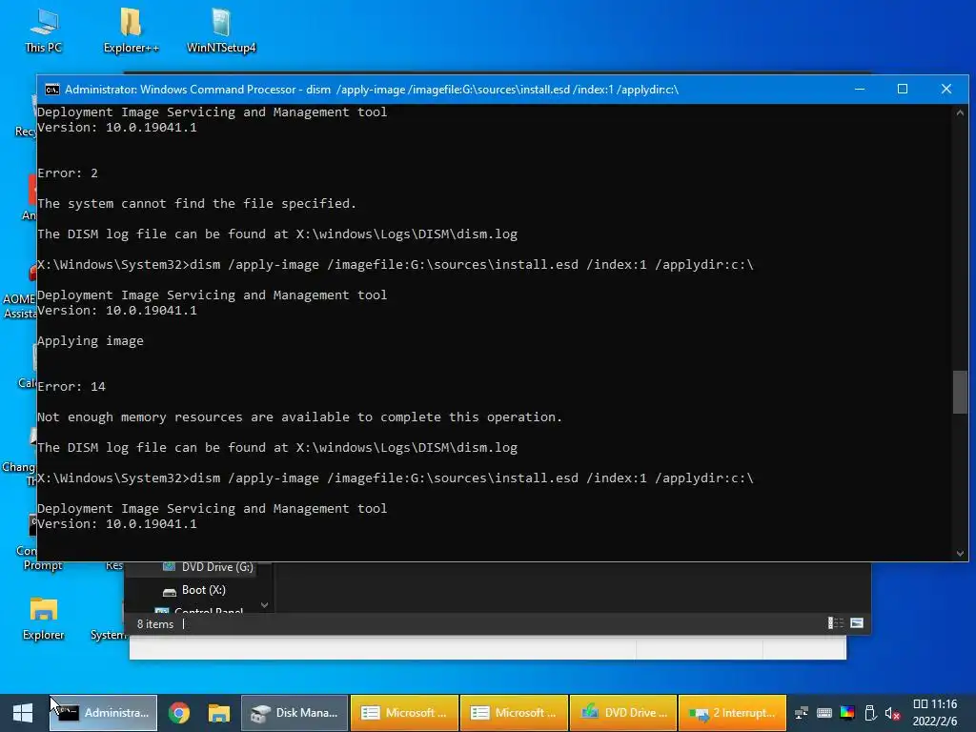
Task: Launch the WinNTSetup4 desktop shortcut
Action: [221, 31]
